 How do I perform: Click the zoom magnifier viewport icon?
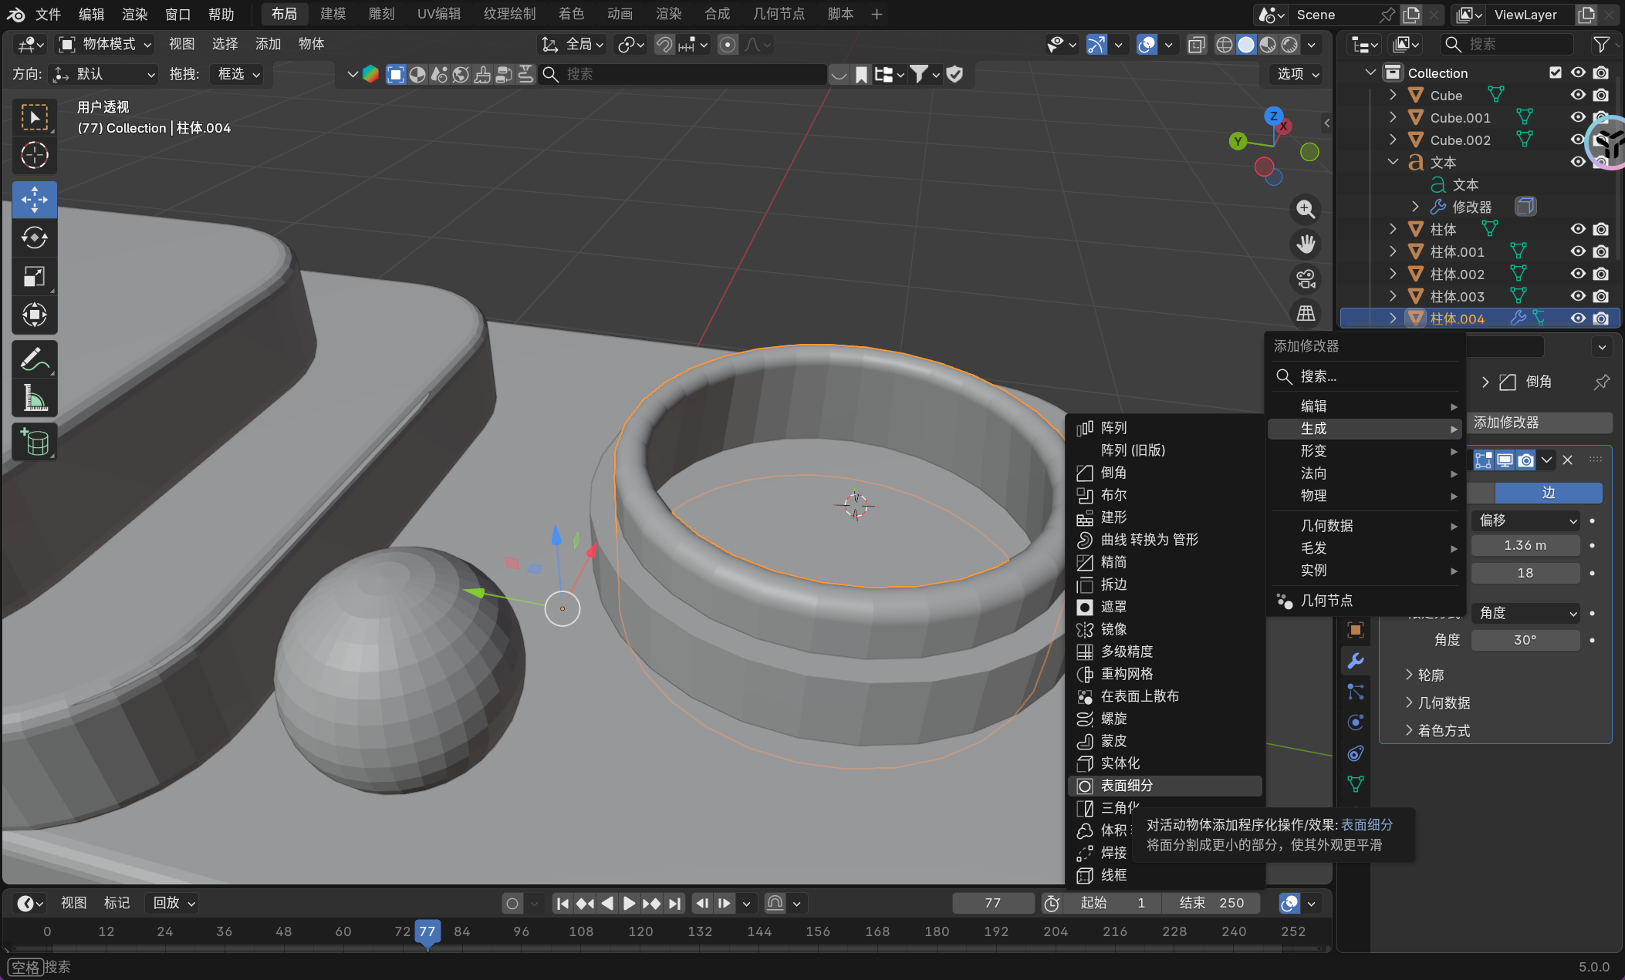point(1306,209)
